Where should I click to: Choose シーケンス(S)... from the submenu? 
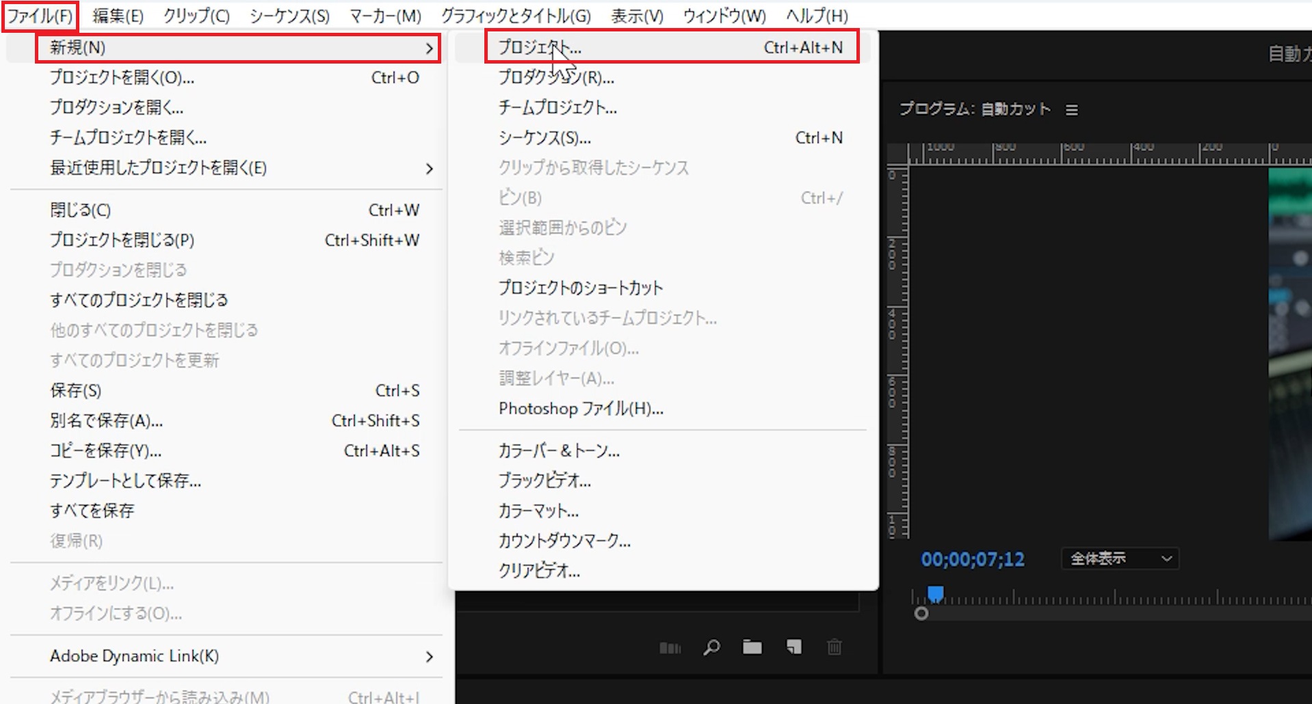click(545, 138)
